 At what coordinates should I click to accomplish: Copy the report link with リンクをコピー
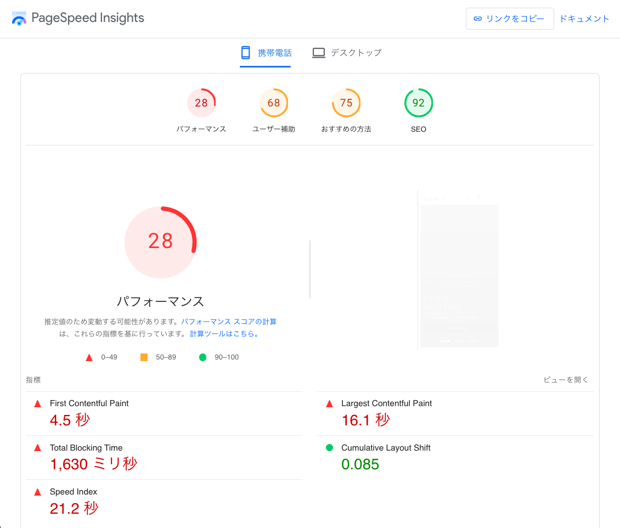tap(510, 19)
